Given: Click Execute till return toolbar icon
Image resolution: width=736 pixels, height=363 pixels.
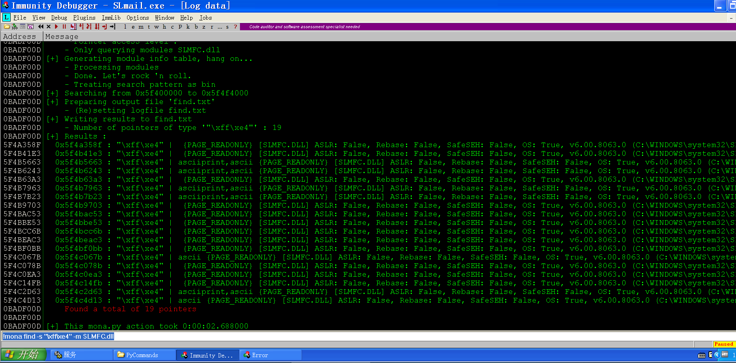Looking at the screenshot, I should (105, 27).
